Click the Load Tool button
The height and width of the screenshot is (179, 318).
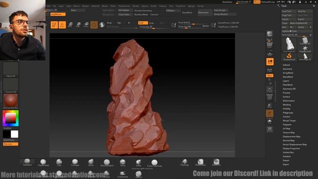point(289,11)
